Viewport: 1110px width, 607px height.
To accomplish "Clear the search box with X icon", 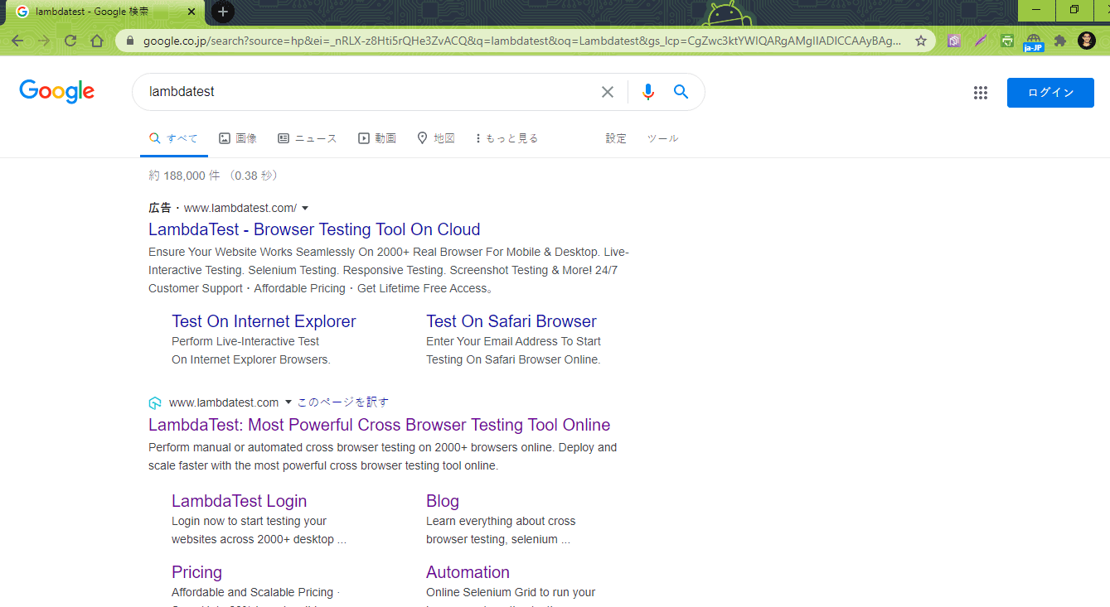I will 608,92.
